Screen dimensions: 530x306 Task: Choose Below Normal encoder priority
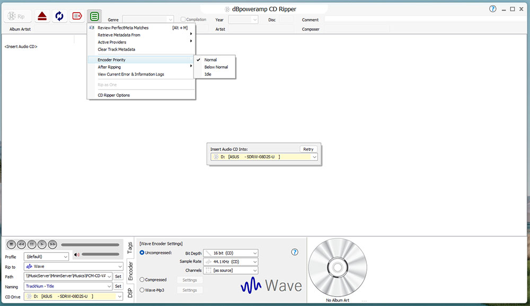pos(216,67)
